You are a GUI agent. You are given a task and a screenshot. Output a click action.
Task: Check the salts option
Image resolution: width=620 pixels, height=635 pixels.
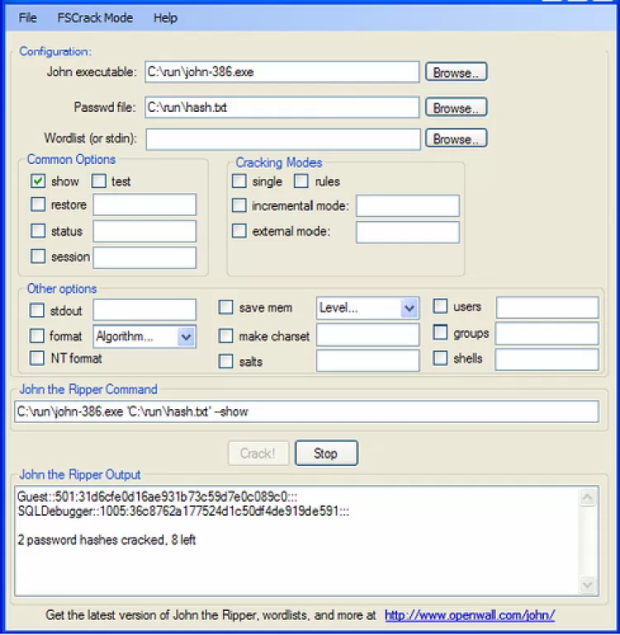(226, 361)
